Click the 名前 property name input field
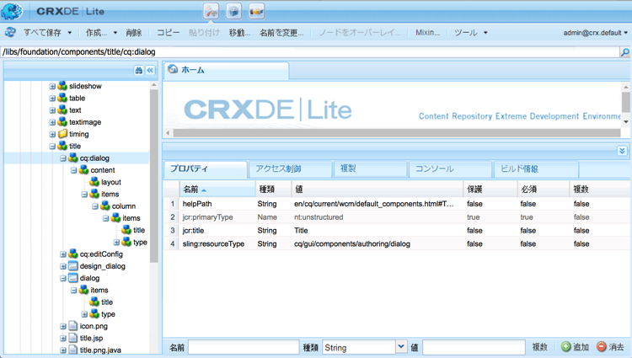Viewport: 632px width, 358px height. click(x=244, y=347)
